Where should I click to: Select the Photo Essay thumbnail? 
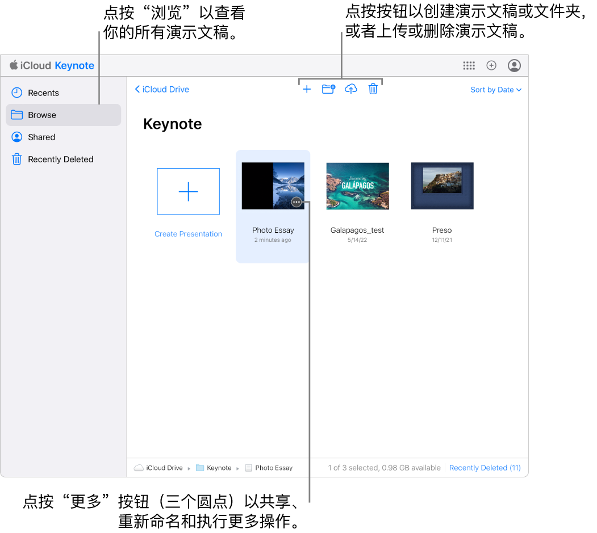click(273, 186)
